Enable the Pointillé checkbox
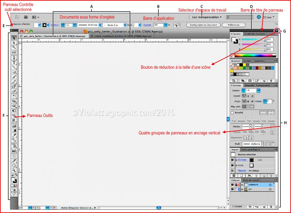The image size is (291, 213). (x=232, y=112)
